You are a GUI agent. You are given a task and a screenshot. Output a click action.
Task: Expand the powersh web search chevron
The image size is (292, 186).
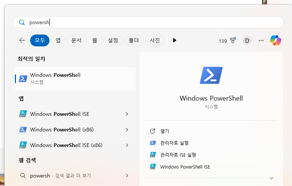(127, 176)
